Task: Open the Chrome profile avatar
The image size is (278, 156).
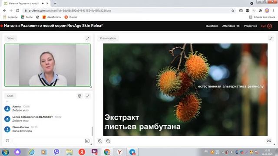Action: click(x=267, y=10)
